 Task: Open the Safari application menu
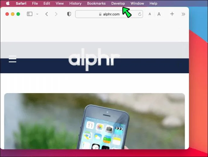tap(21, 3)
